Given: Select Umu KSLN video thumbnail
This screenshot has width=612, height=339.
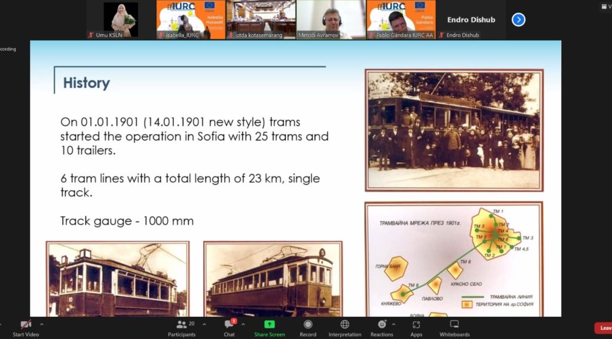Looking at the screenshot, I should coord(121,20).
